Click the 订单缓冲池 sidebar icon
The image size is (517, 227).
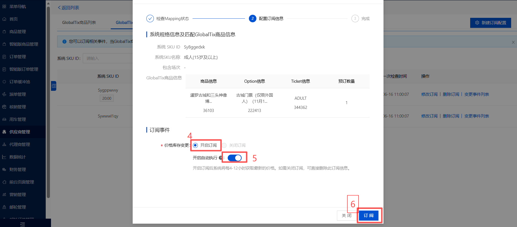[4, 82]
